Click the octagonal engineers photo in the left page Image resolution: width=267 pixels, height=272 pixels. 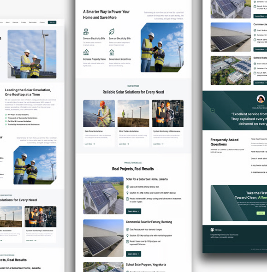pyautogui.click(x=35, y=165)
